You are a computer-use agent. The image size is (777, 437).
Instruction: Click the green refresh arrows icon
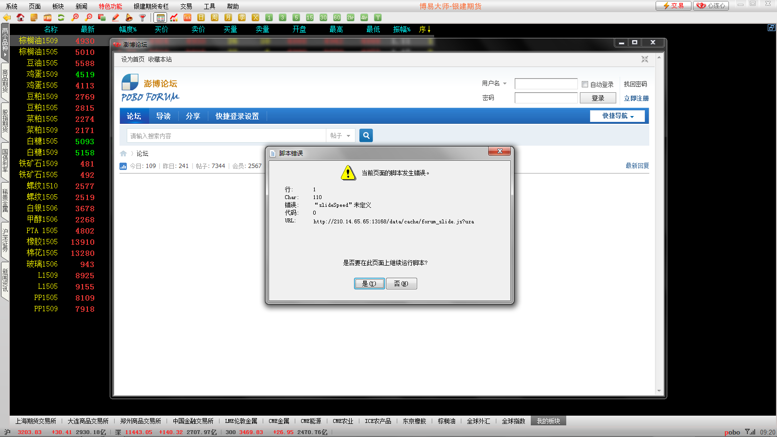[61, 17]
